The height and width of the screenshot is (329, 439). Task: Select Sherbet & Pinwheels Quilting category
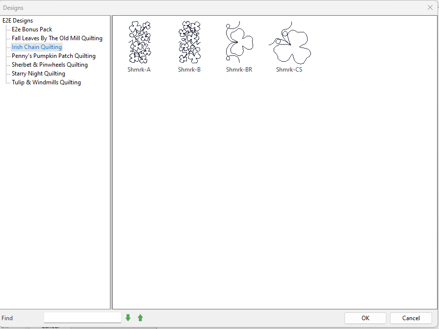point(50,65)
